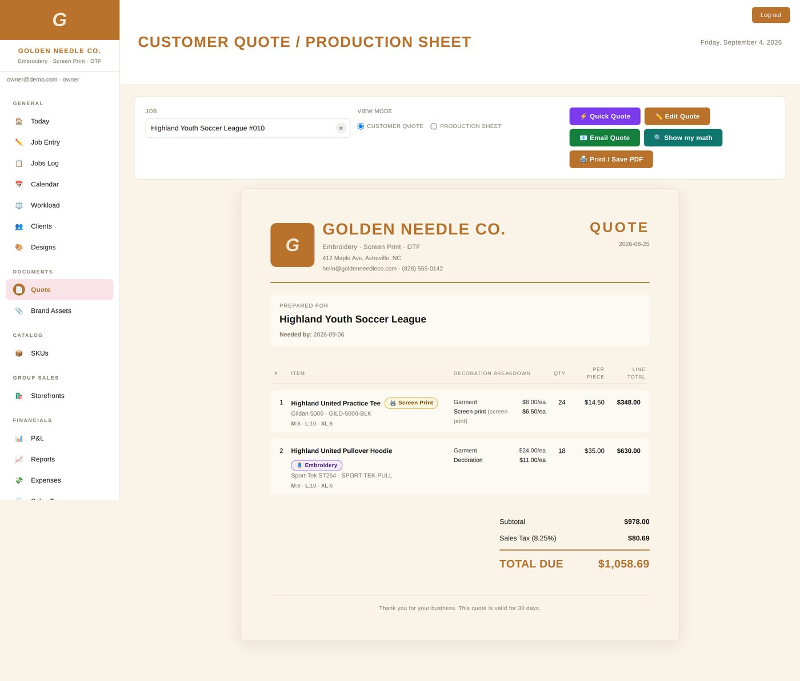Go to Clients
This screenshot has height=681, width=800.
(x=59, y=226)
